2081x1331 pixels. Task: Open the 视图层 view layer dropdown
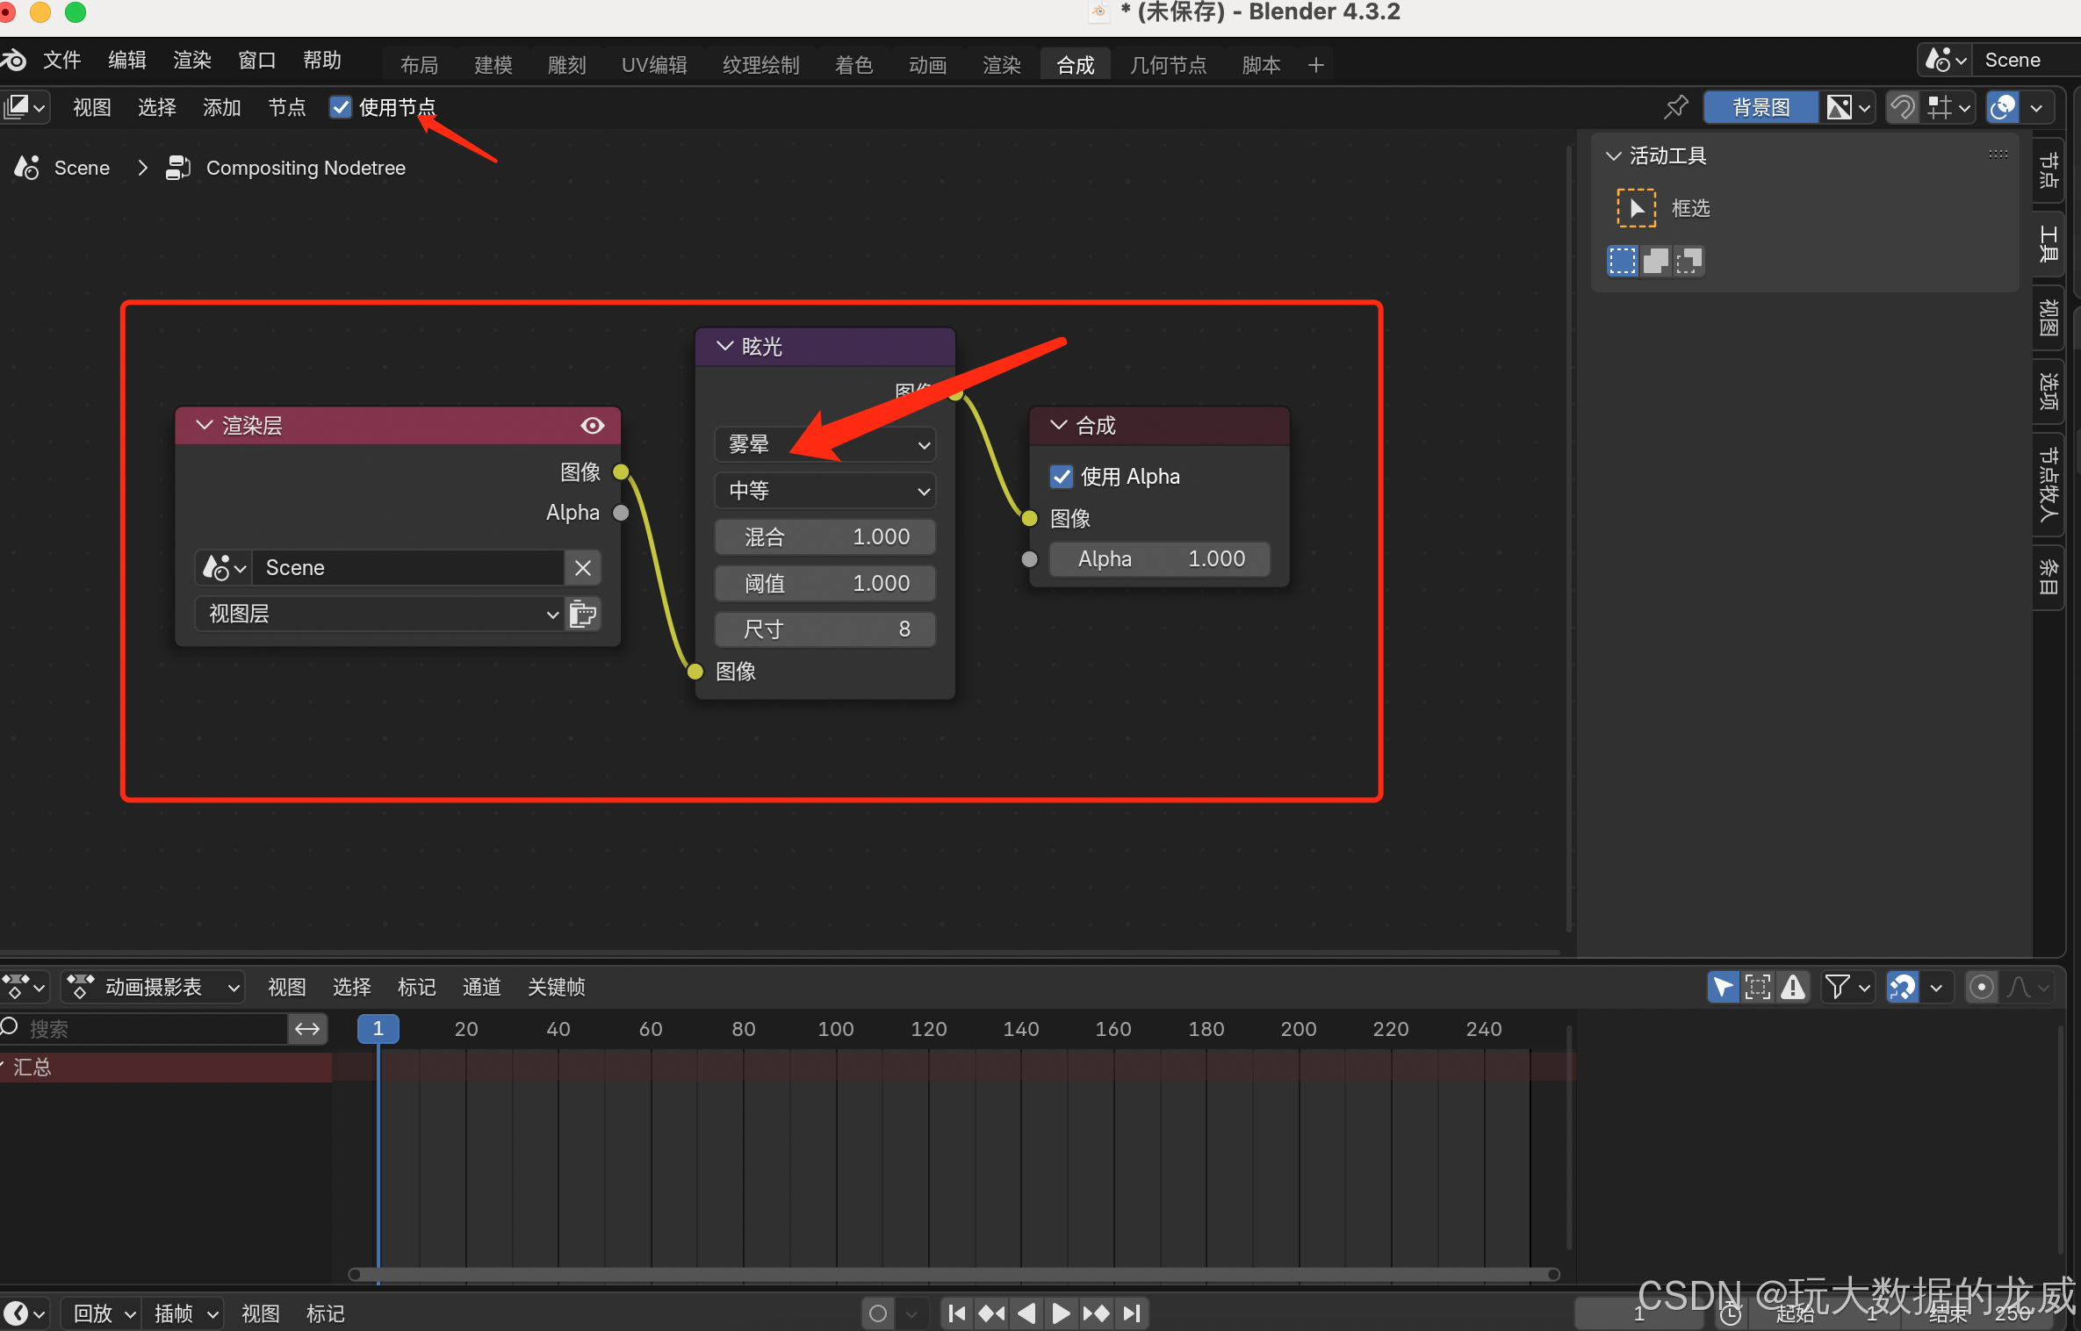point(379,614)
